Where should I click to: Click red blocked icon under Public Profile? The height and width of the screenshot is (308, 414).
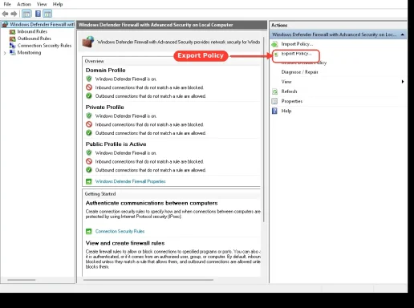[x=89, y=161]
